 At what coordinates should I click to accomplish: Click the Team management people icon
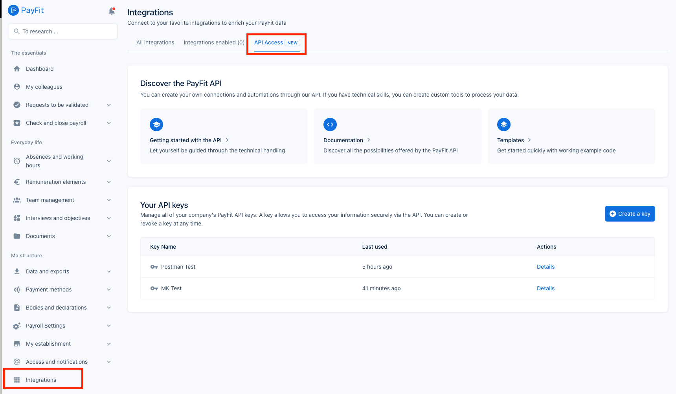click(17, 200)
